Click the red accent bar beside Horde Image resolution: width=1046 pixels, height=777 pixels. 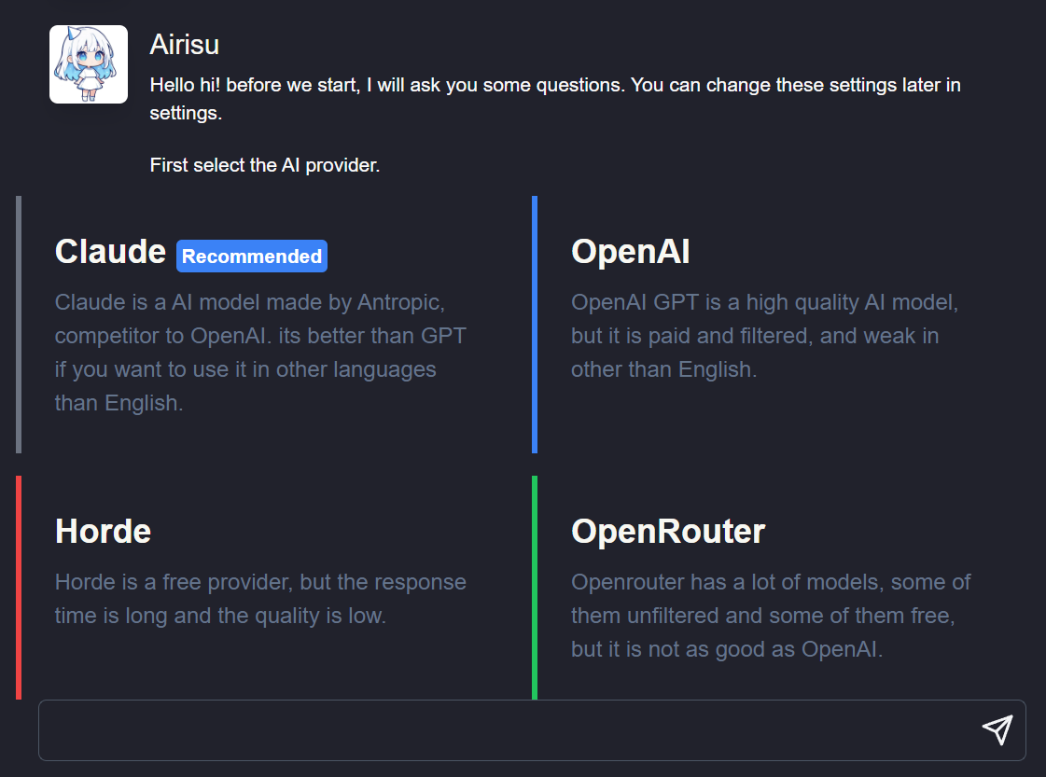(19, 588)
